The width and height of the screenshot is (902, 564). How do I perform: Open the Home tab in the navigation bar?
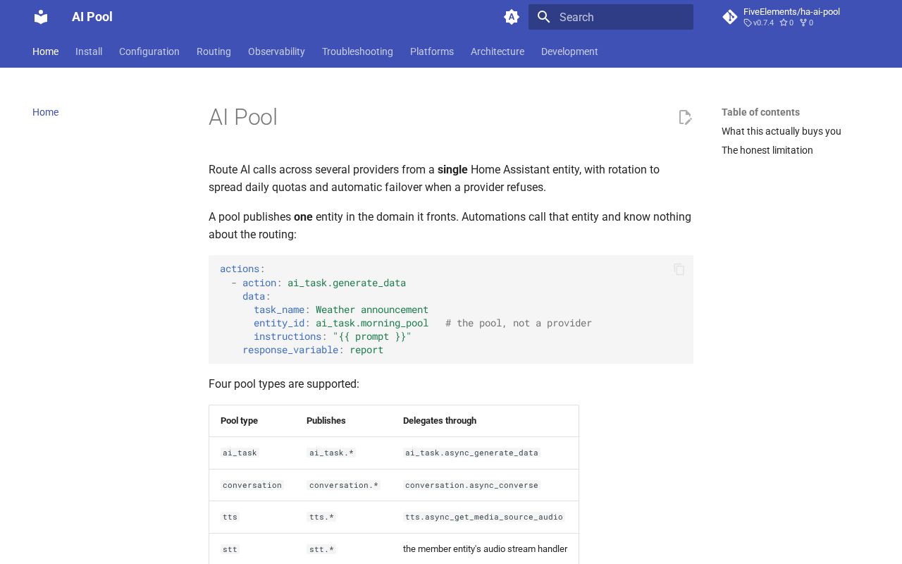coord(45,51)
